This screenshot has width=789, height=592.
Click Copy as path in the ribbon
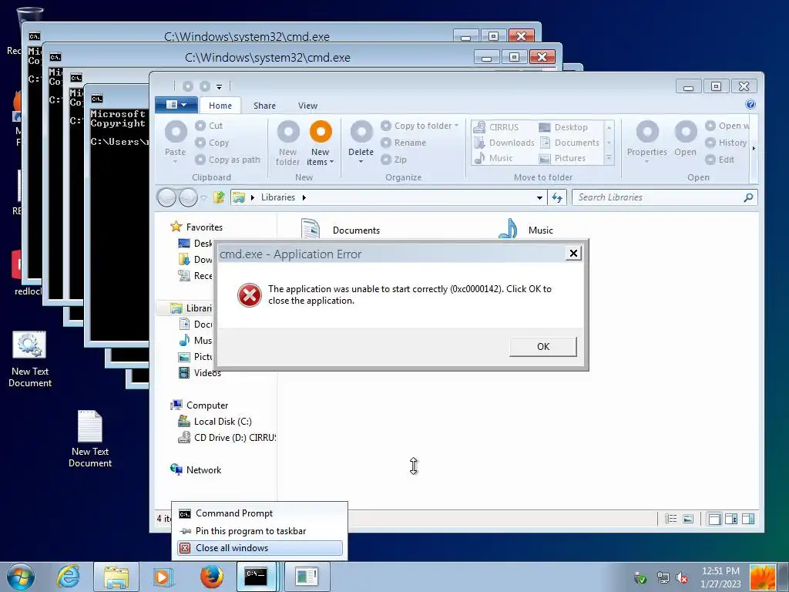[x=228, y=160]
